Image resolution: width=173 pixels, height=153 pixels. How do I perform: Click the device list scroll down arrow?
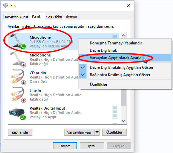tap(123, 121)
